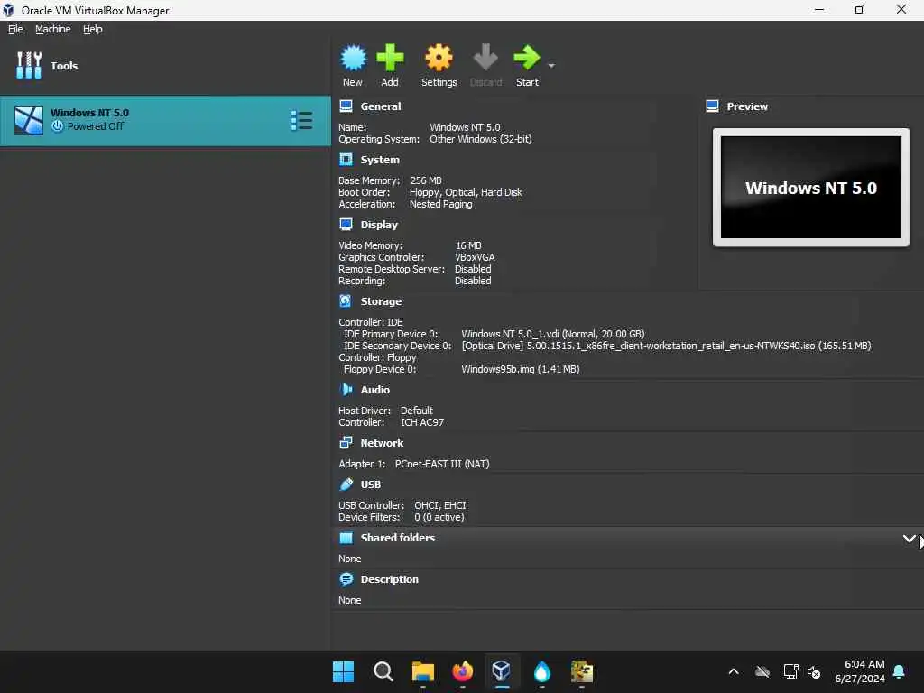Click the 'Other Windows (32-bit)' value

(480, 139)
